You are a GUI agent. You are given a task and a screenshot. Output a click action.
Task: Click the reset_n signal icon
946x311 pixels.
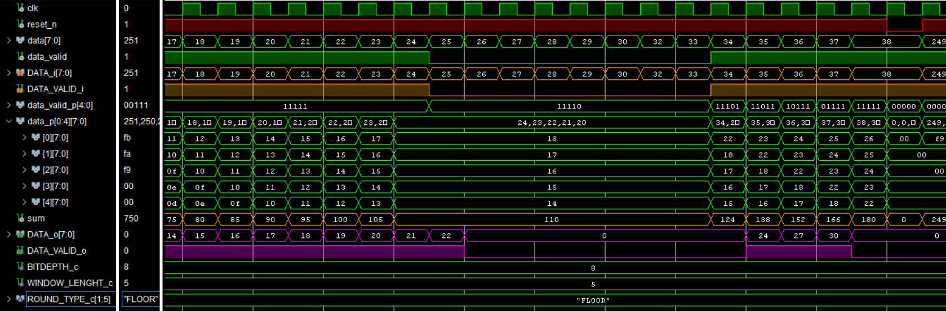pos(20,24)
